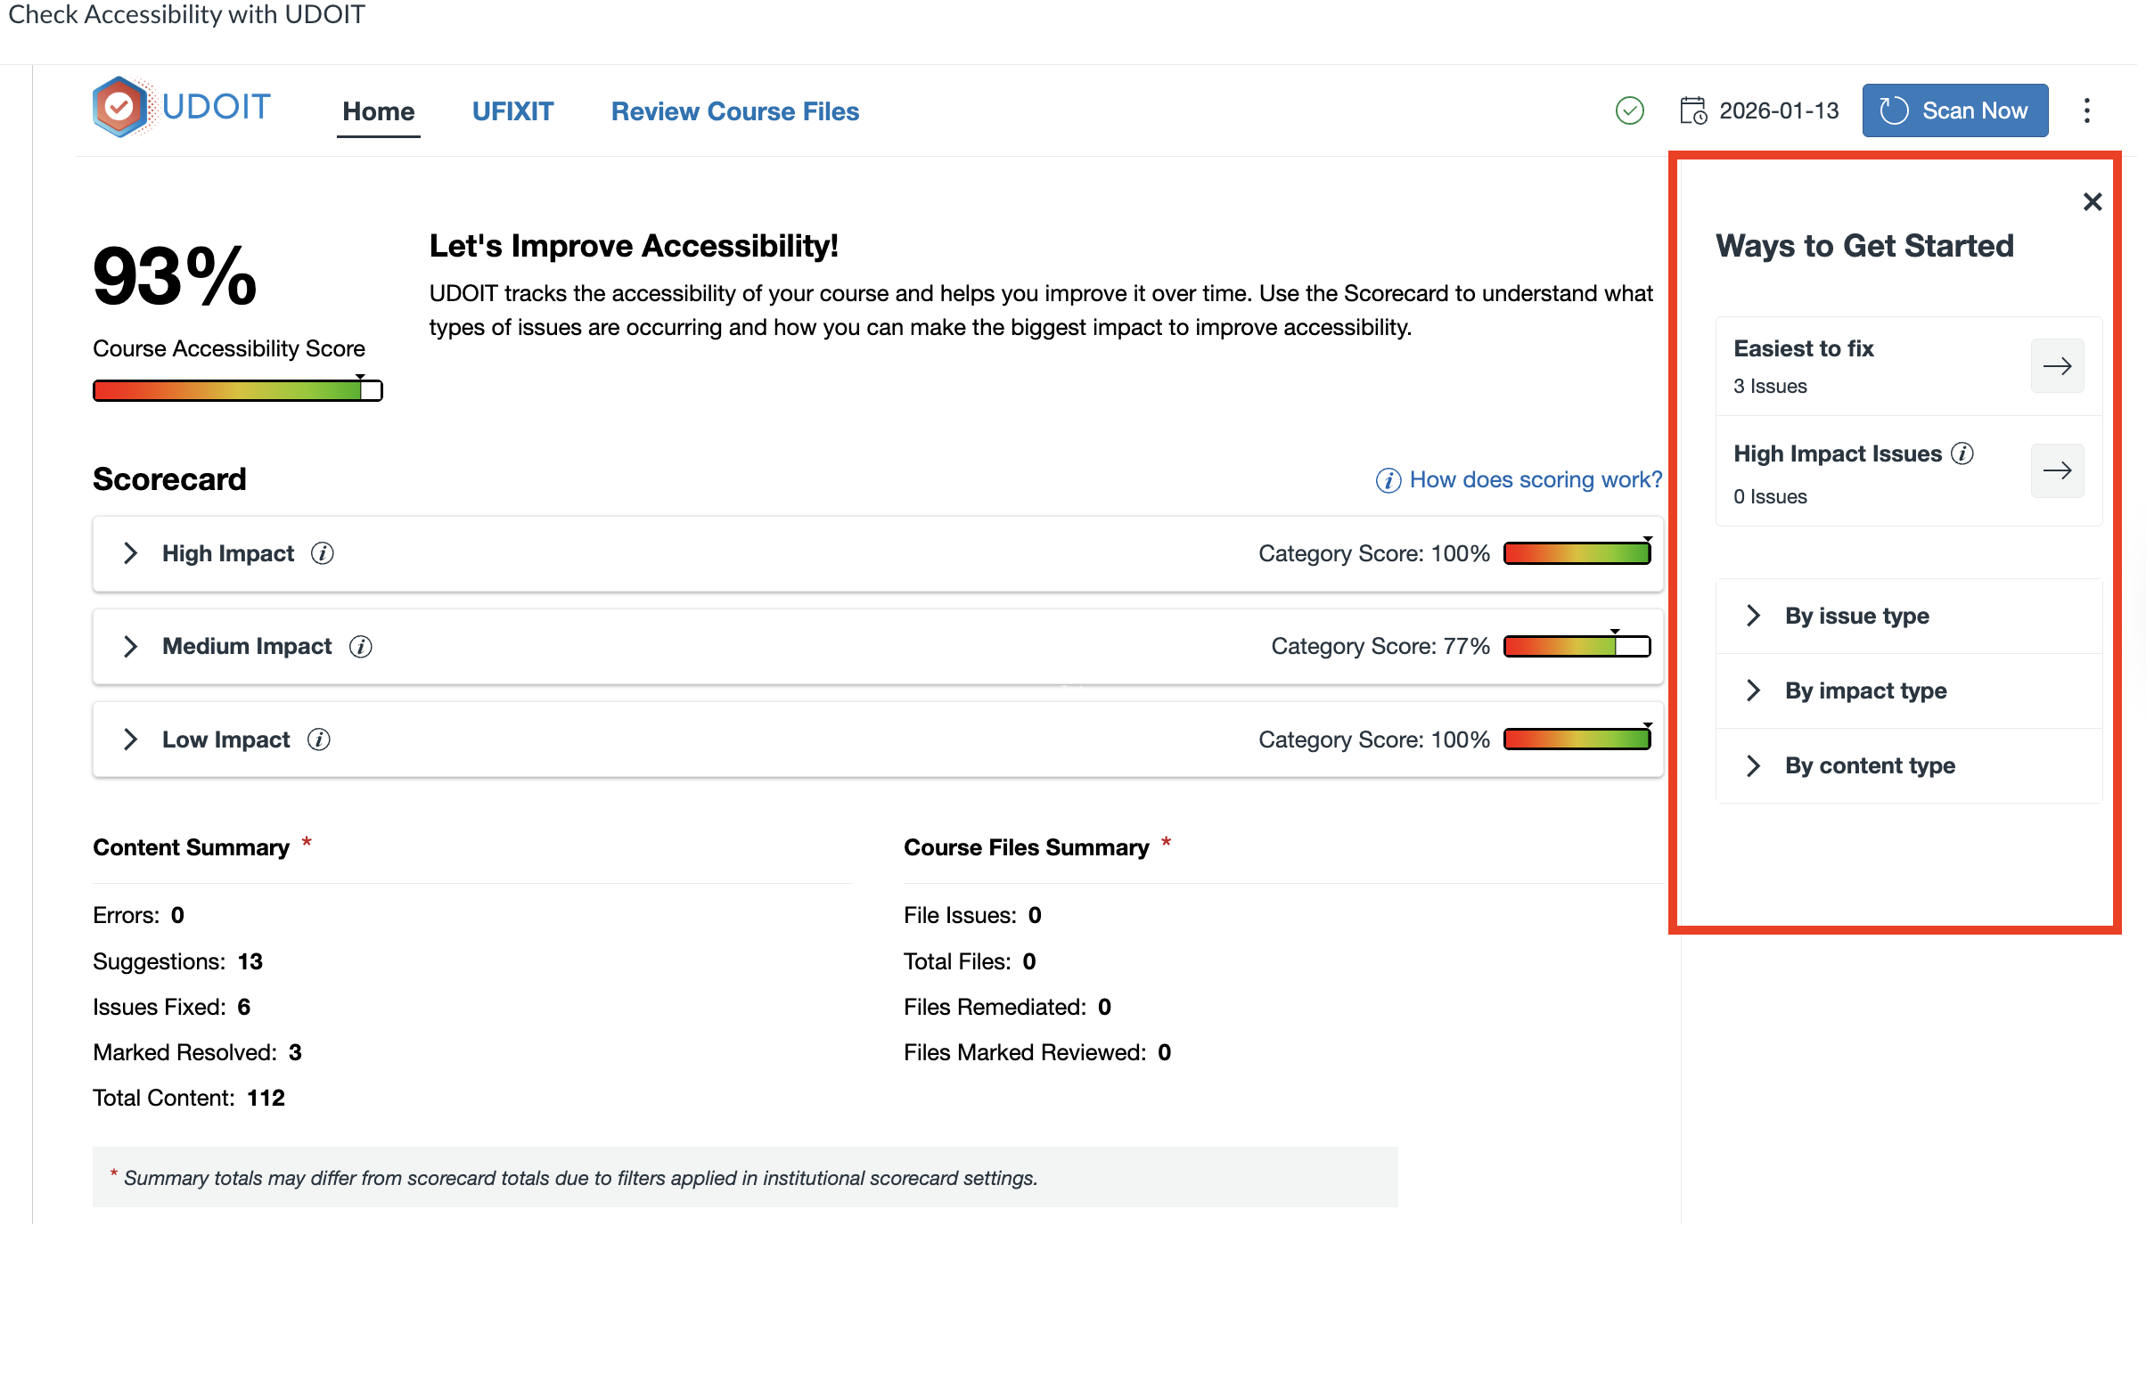
Task: Click the Files Remediated: 0 entry
Action: (1007, 1007)
